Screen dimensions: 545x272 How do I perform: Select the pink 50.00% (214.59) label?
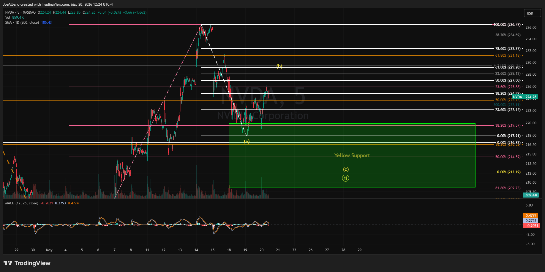[508, 157]
